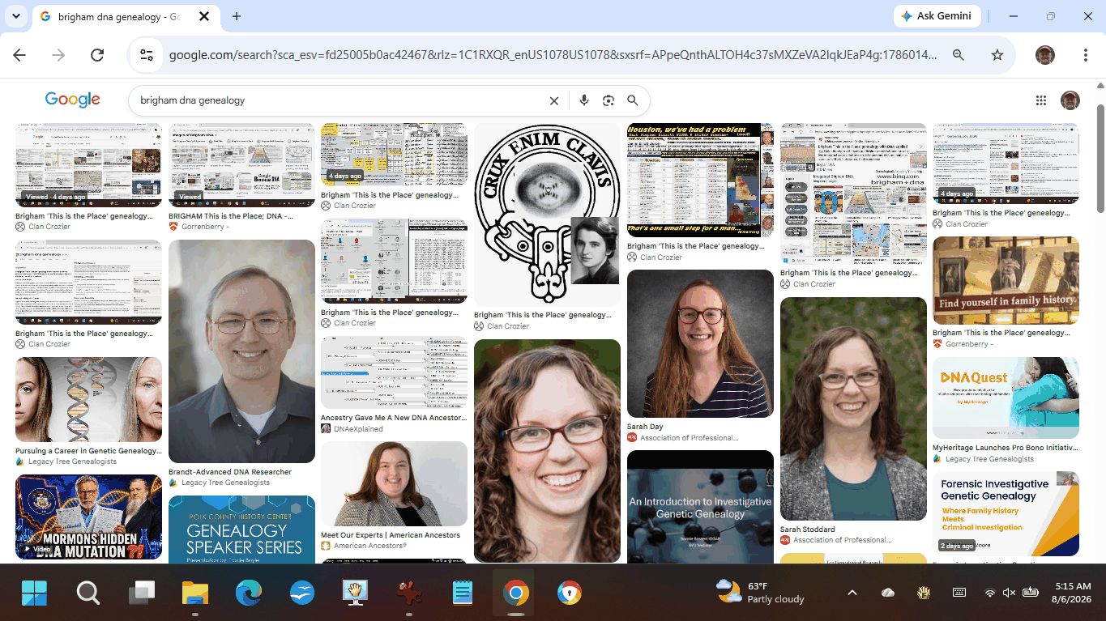Open the DNAQuest image result
The width and height of the screenshot is (1106, 621).
(x=1006, y=398)
